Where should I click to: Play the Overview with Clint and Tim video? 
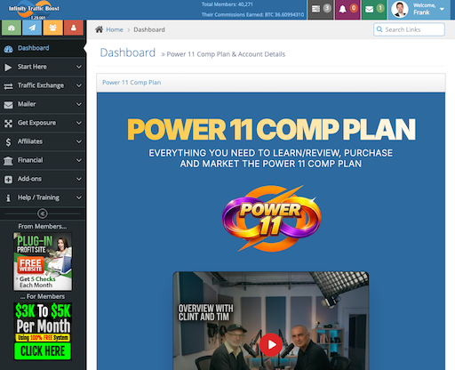(271, 344)
